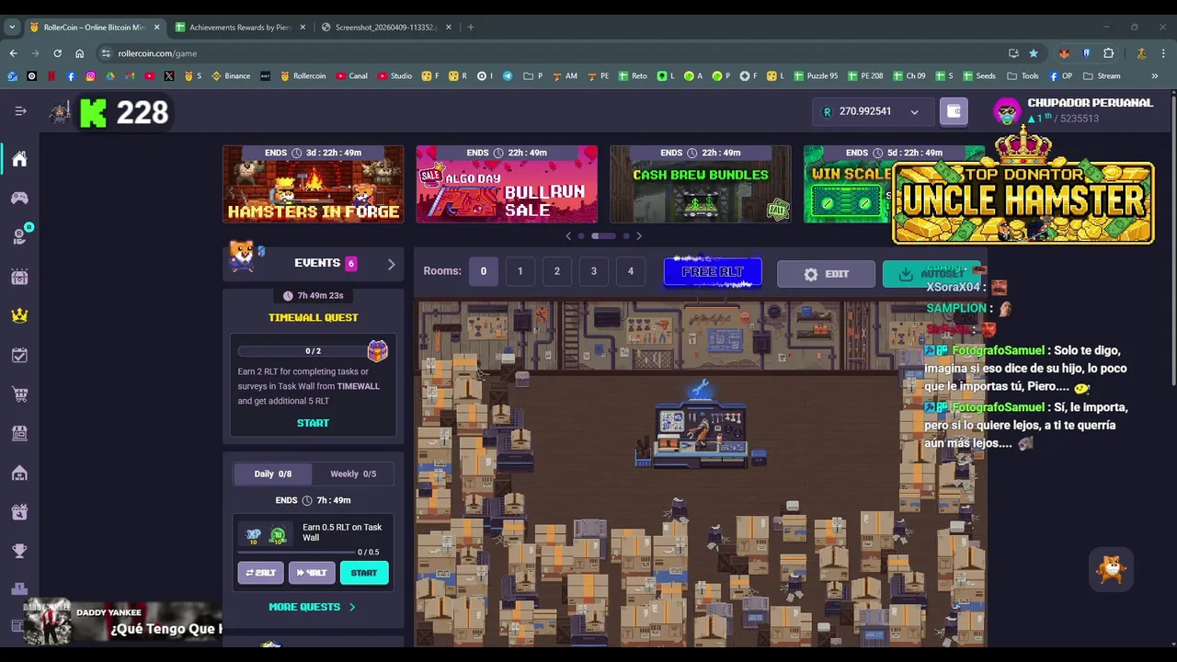Open the wallet icon button
Screen dimensions: 1177x662
[x=954, y=111]
